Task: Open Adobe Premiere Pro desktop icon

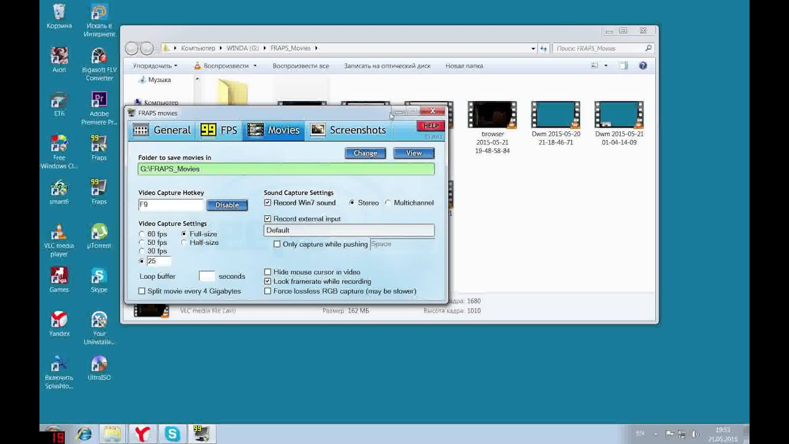Action: pos(99,108)
